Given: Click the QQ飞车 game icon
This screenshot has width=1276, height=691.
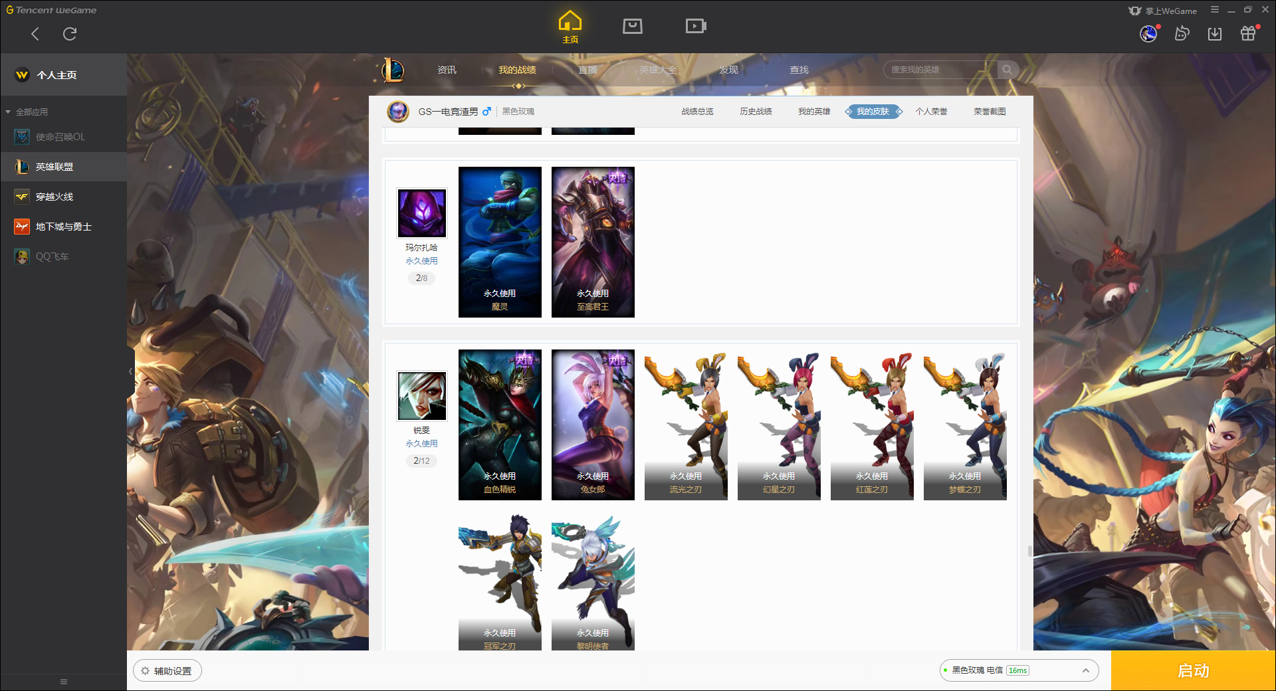Looking at the screenshot, I should [x=22, y=256].
